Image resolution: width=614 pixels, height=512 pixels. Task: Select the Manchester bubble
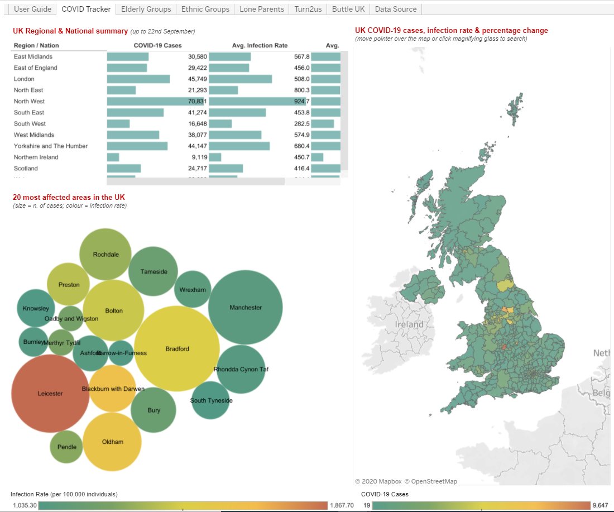point(246,307)
